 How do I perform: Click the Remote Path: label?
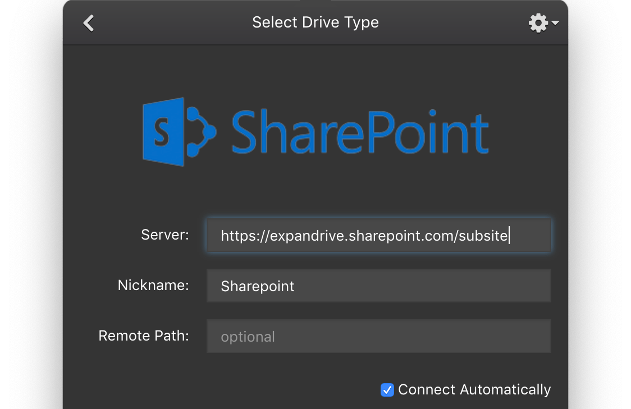144,336
